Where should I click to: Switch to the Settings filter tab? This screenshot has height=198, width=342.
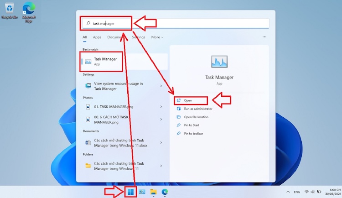[139, 37]
